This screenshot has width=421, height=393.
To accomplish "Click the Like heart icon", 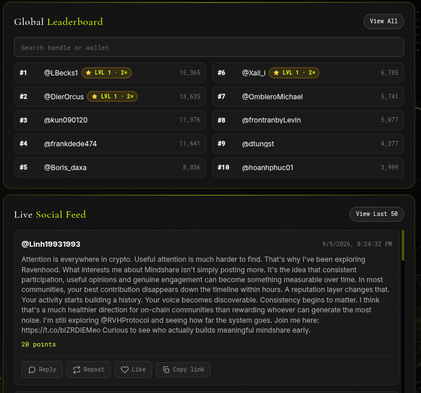I will coord(125,370).
